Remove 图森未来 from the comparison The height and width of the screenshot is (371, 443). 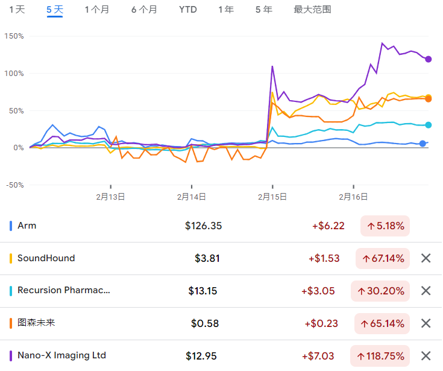pos(426,323)
